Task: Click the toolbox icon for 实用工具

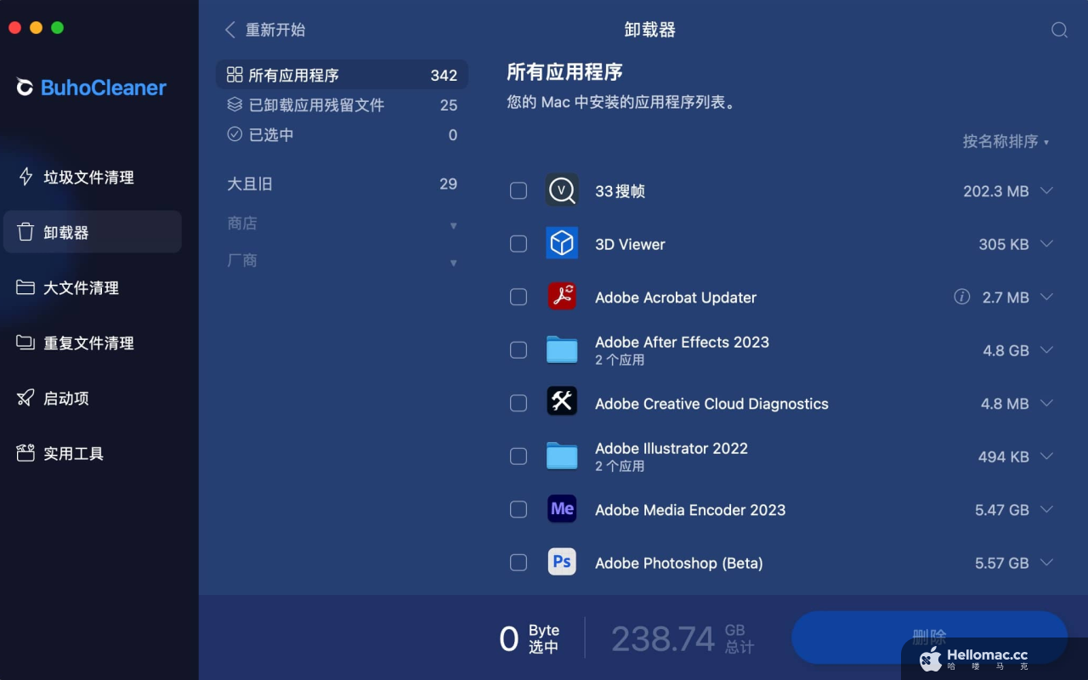Action: (x=25, y=453)
